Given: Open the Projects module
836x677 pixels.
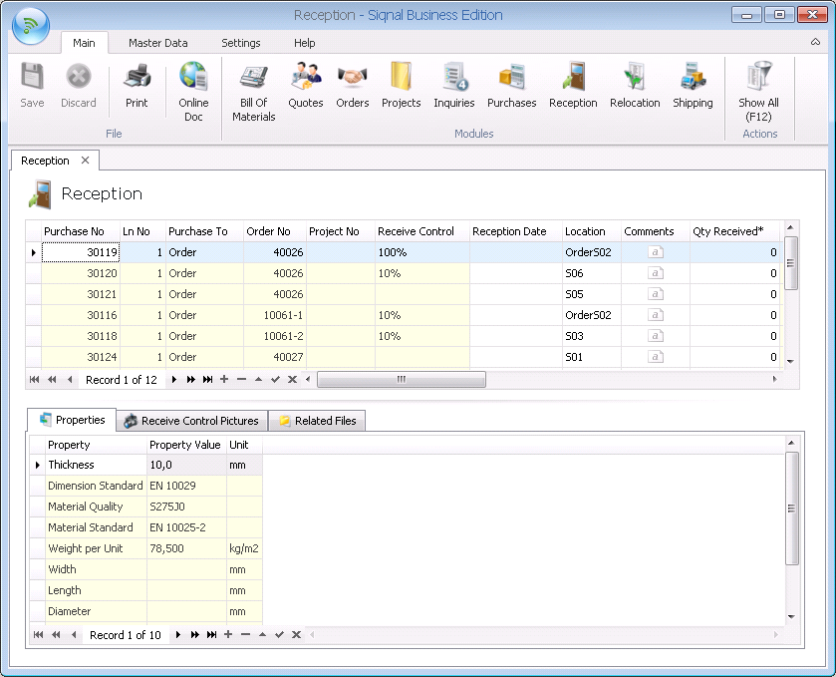Looking at the screenshot, I should pos(401,86).
